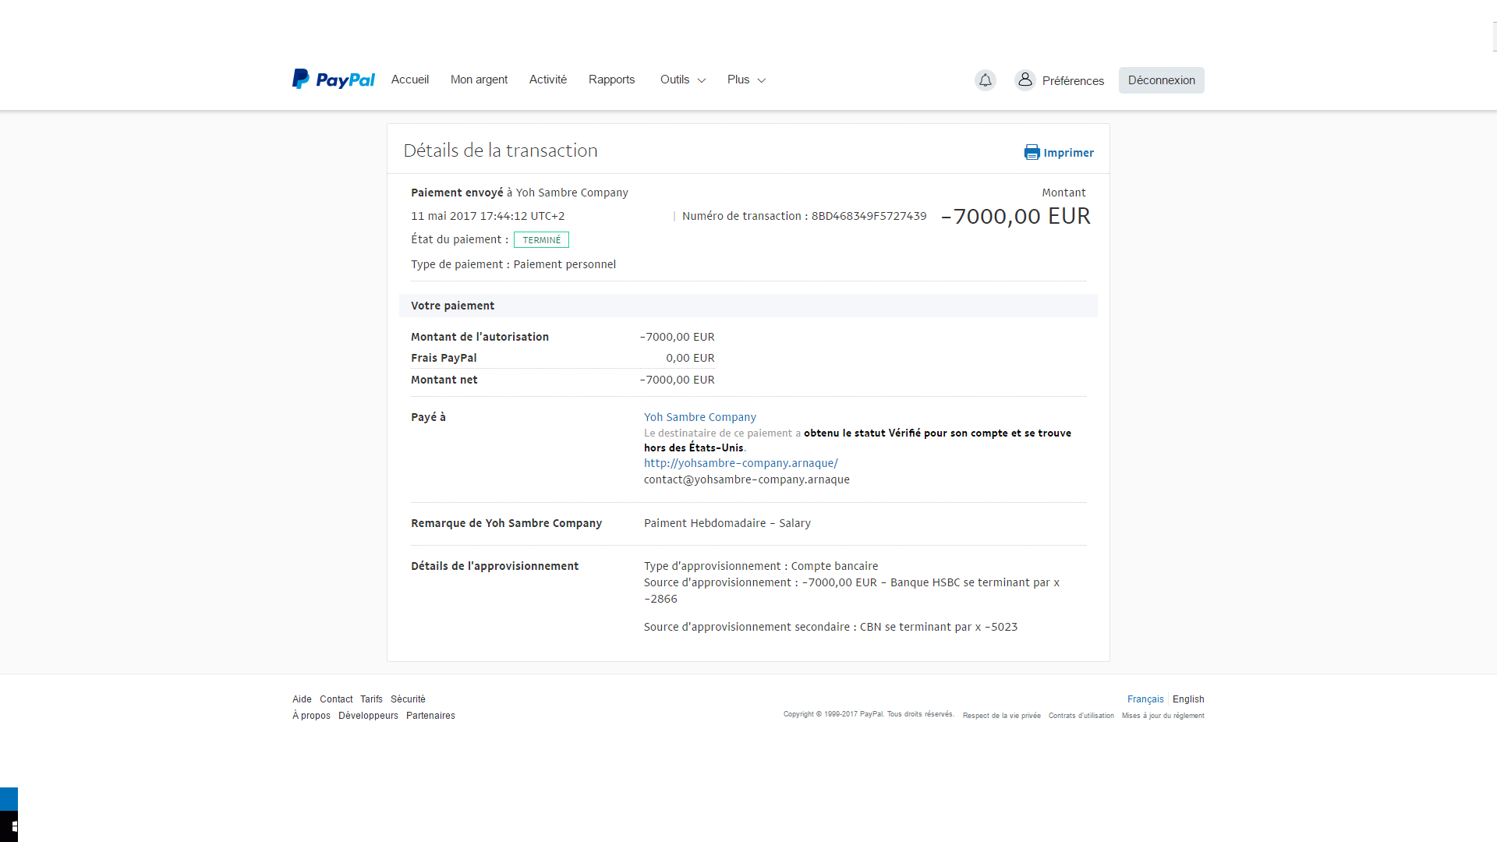This screenshot has width=1497, height=842.
Task: Click the Déconnexion button
Action: point(1161,80)
